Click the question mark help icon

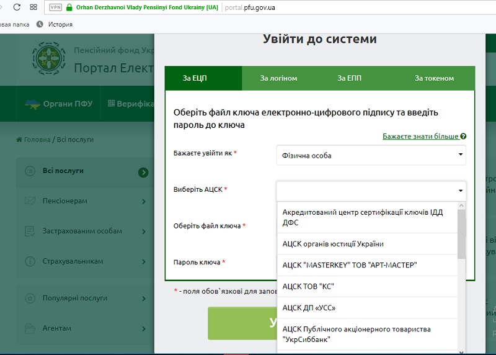(463, 137)
